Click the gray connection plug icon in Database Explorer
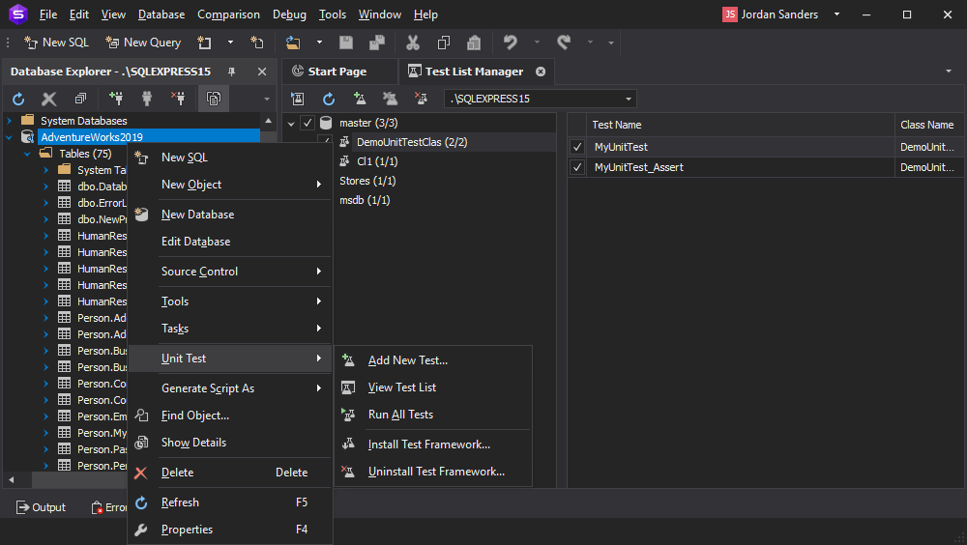This screenshot has height=545, width=967. point(147,99)
